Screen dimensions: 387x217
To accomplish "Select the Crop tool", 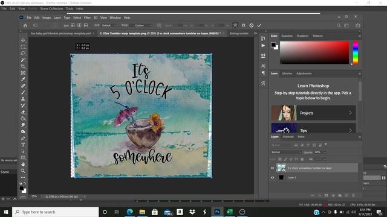I will (x=23, y=66).
